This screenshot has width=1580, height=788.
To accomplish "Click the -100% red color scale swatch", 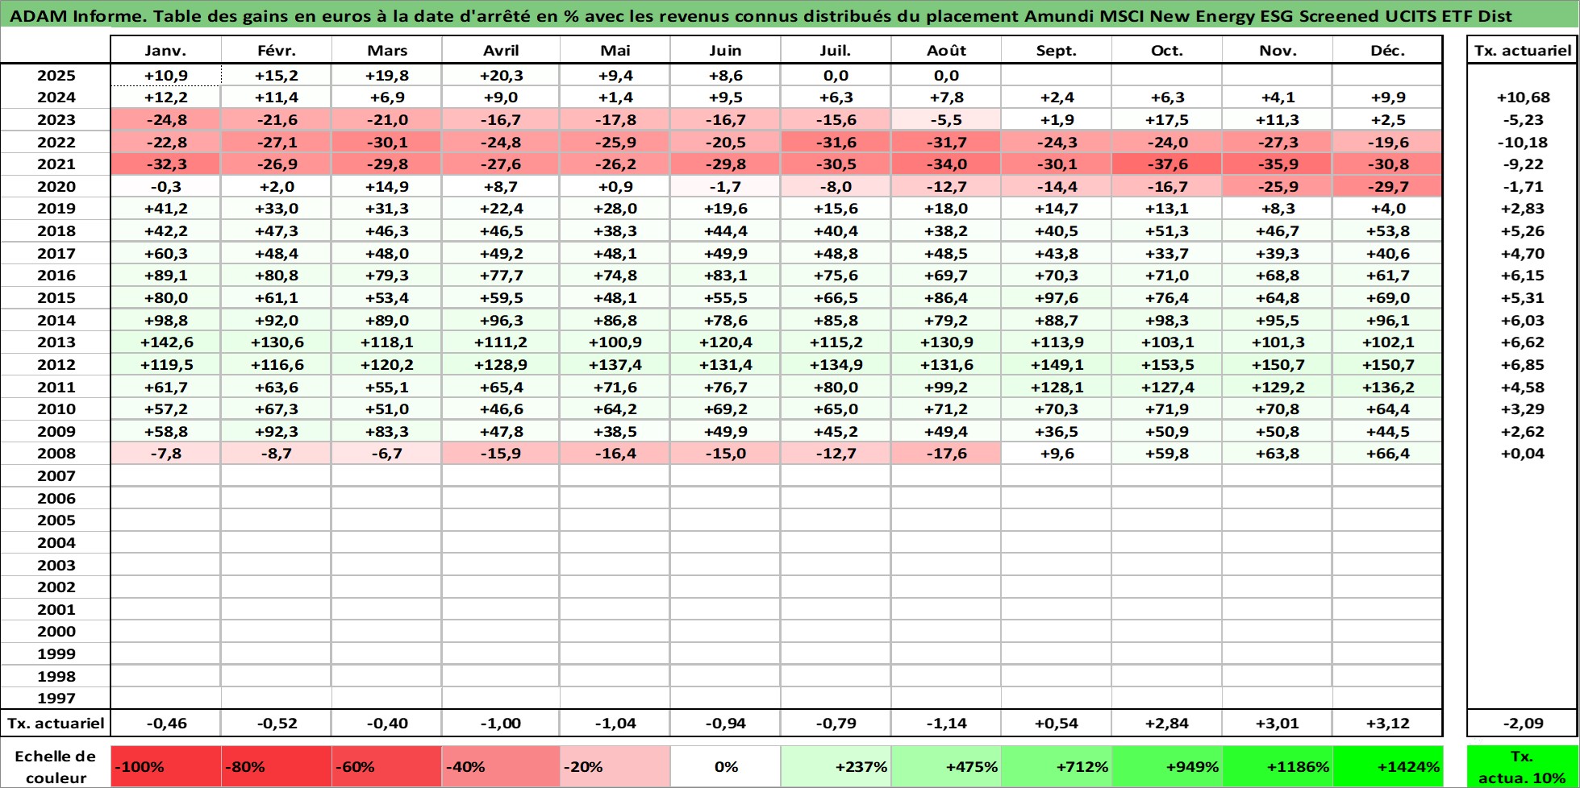I will click(x=165, y=766).
